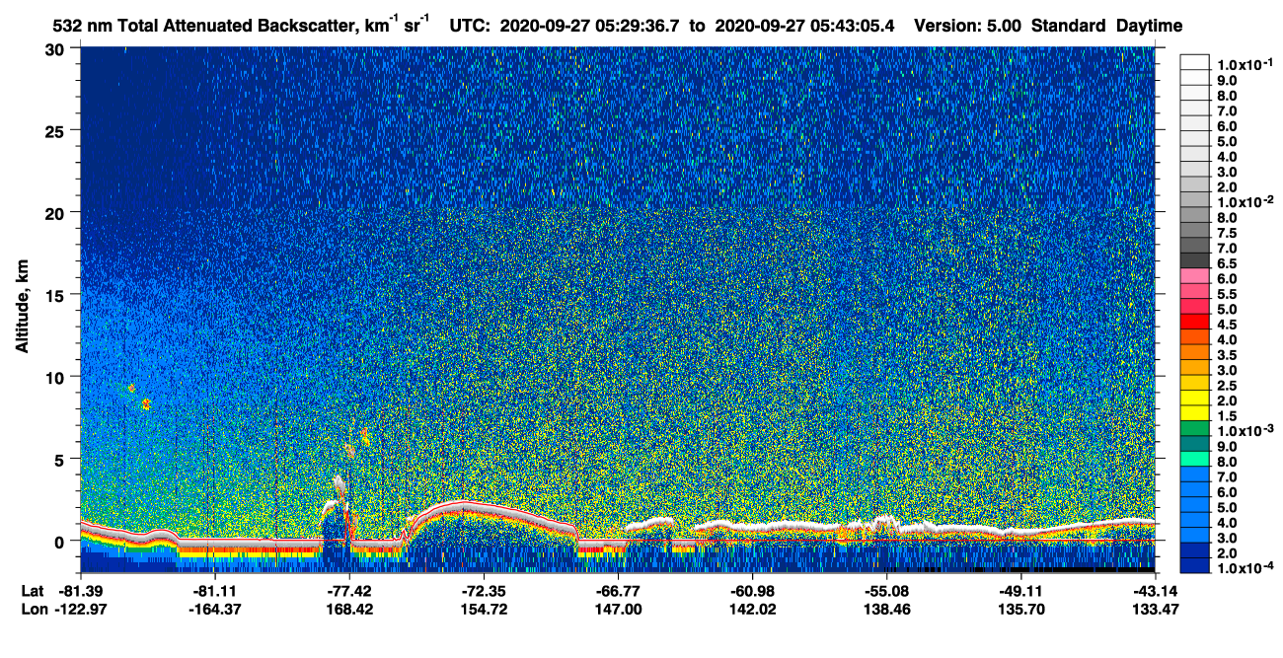Click the 4.5 colorbar label
Viewport: 1283px width, 658px height.
1227,325
